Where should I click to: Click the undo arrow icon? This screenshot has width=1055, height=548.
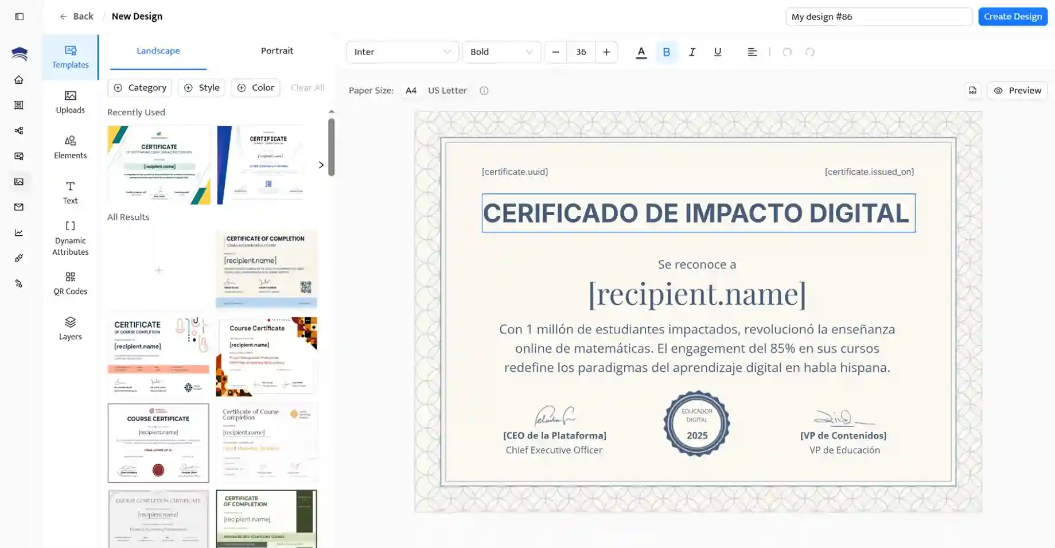(787, 52)
